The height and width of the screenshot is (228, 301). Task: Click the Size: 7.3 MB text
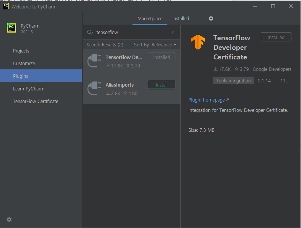[x=201, y=130]
